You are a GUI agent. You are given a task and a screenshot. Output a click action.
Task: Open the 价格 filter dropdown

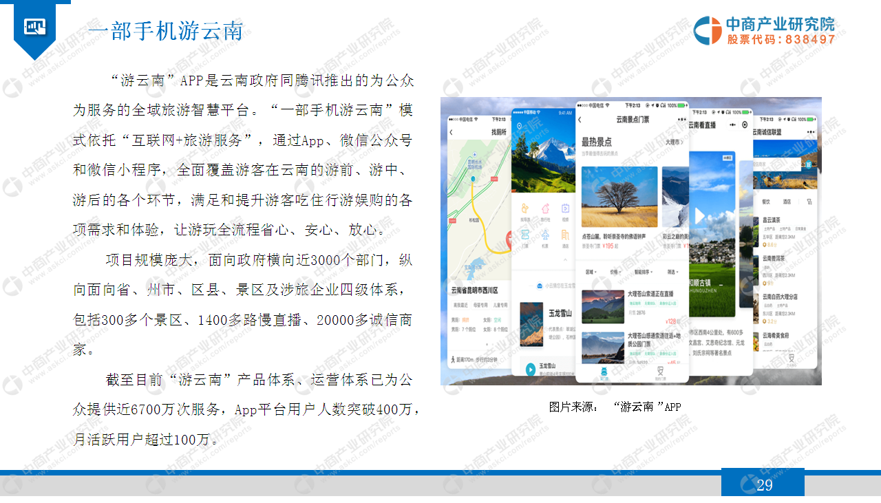point(615,272)
